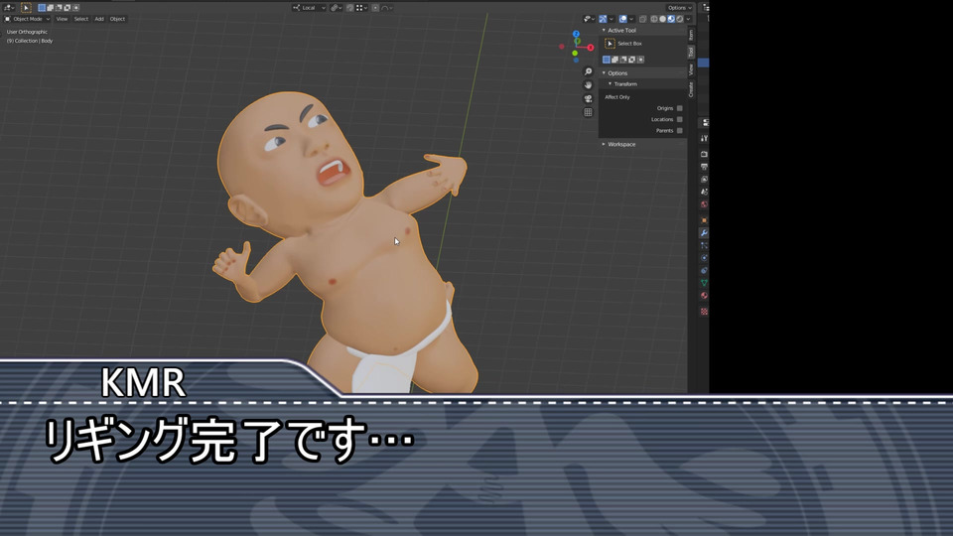Switch to wireframe viewport shading
This screenshot has height=536, width=953.
click(x=654, y=19)
